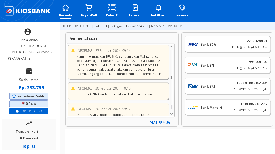Open the Bayar/Beli shopping cart icon
The image size is (275, 154).
click(x=89, y=8)
